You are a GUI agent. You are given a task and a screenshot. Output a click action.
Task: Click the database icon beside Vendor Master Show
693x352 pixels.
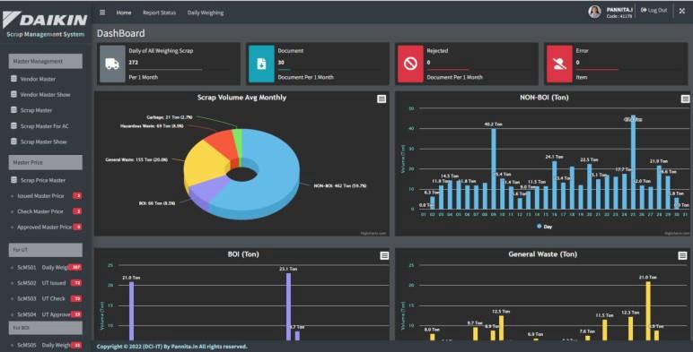(13, 94)
